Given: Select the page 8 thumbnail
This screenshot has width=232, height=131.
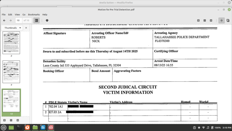Looking at the screenshot, I should coord(11,43).
